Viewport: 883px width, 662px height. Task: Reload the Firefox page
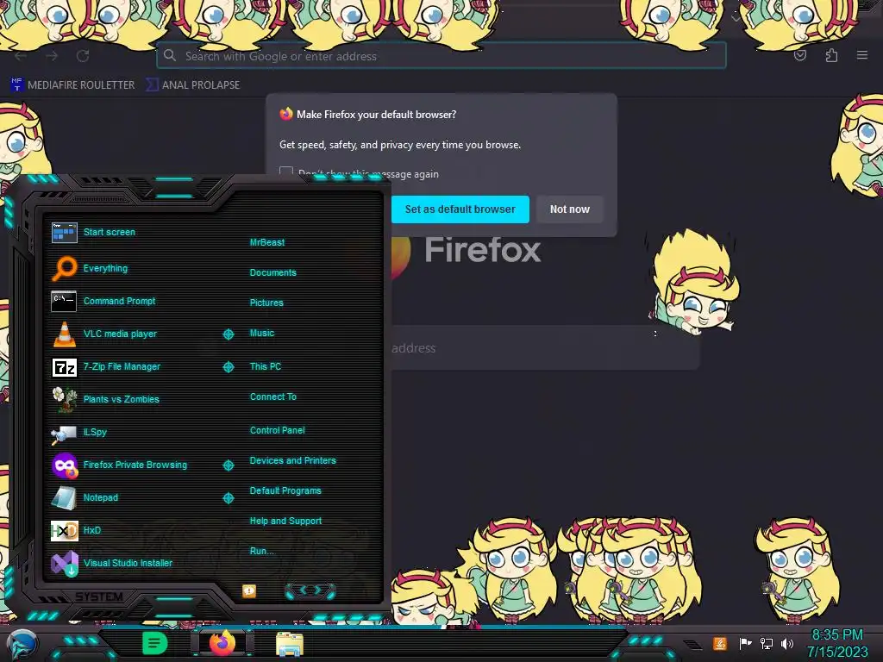click(83, 56)
